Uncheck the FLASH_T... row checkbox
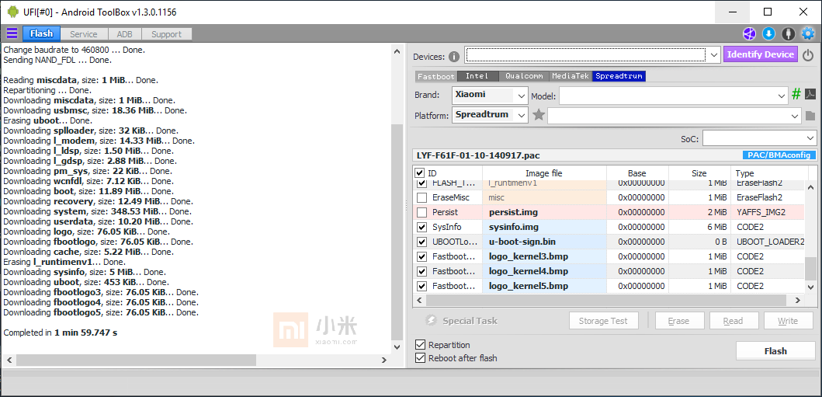The height and width of the screenshot is (397, 822). coord(421,183)
